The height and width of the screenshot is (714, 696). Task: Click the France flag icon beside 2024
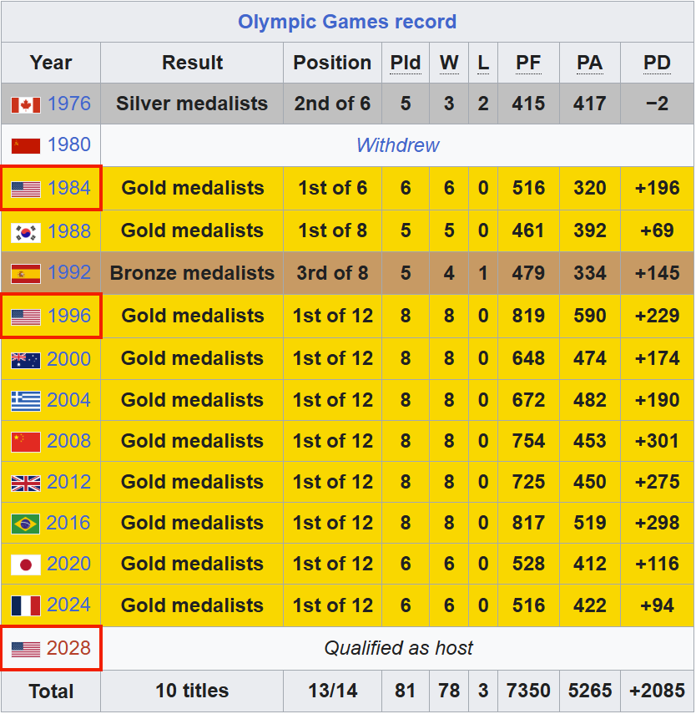click(x=26, y=605)
